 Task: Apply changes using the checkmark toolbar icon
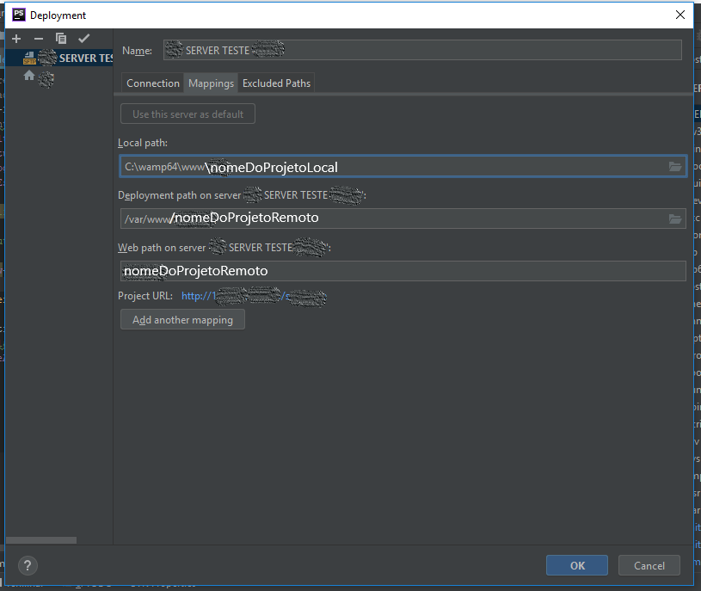point(83,38)
